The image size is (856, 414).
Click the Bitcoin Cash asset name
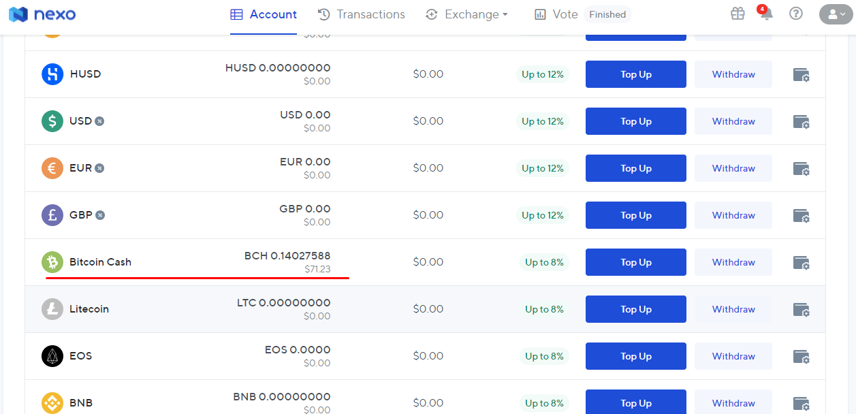[x=100, y=262]
